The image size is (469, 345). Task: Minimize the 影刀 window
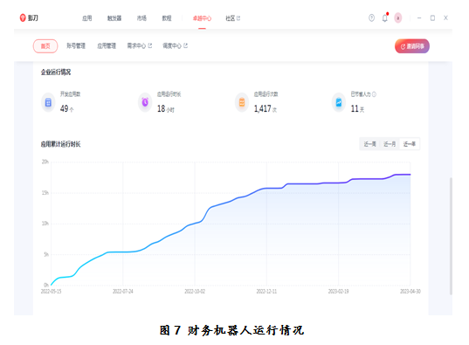point(419,18)
